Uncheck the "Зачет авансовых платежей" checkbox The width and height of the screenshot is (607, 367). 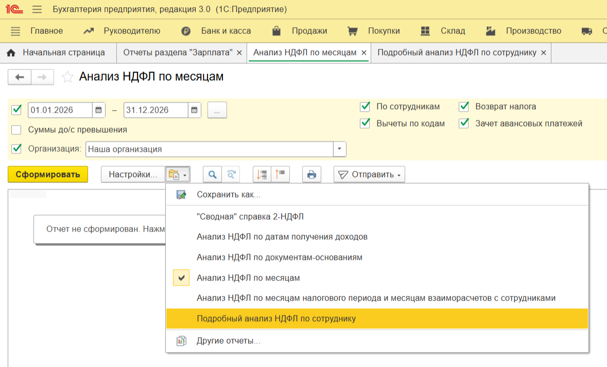(464, 124)
